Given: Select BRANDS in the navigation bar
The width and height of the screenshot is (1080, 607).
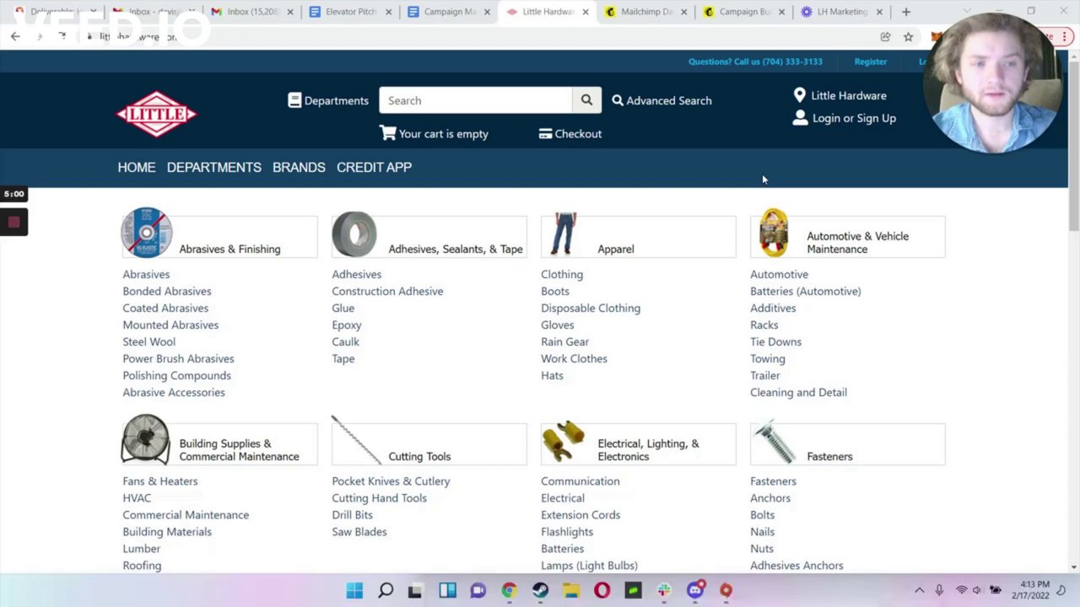Looking at the screenshot, I should [x=299, y=167].
